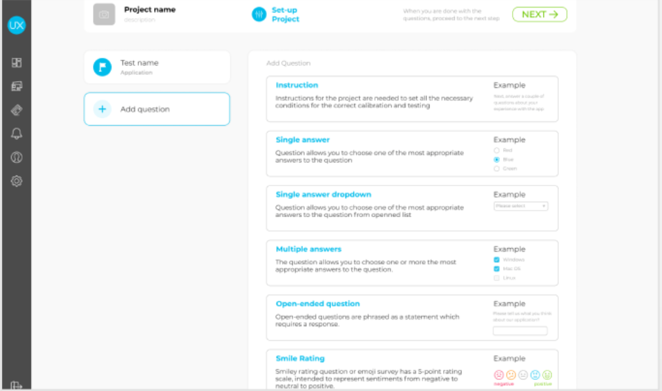662x391 pixels.
Task: Open the projects icon in sidebar
Action: (x=17, y=87)
